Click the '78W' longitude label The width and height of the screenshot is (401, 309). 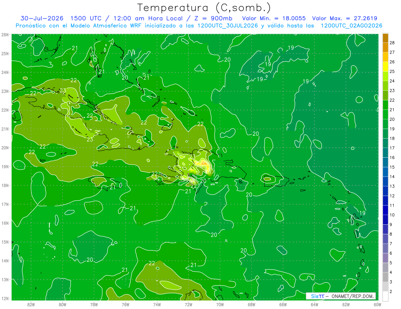(x=94, y=304)
